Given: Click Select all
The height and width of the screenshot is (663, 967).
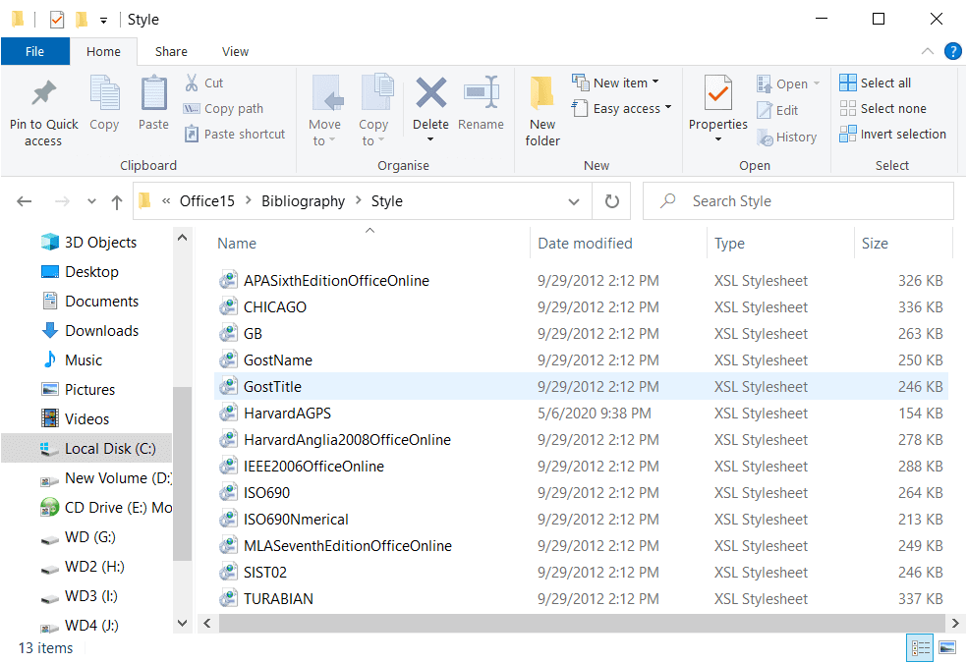Looking at the screenshot, I should click(x=875, y=83).
